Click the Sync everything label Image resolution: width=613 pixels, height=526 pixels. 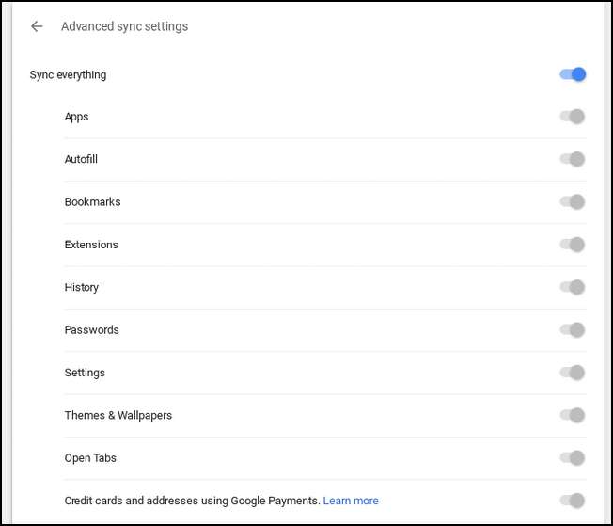68,75
